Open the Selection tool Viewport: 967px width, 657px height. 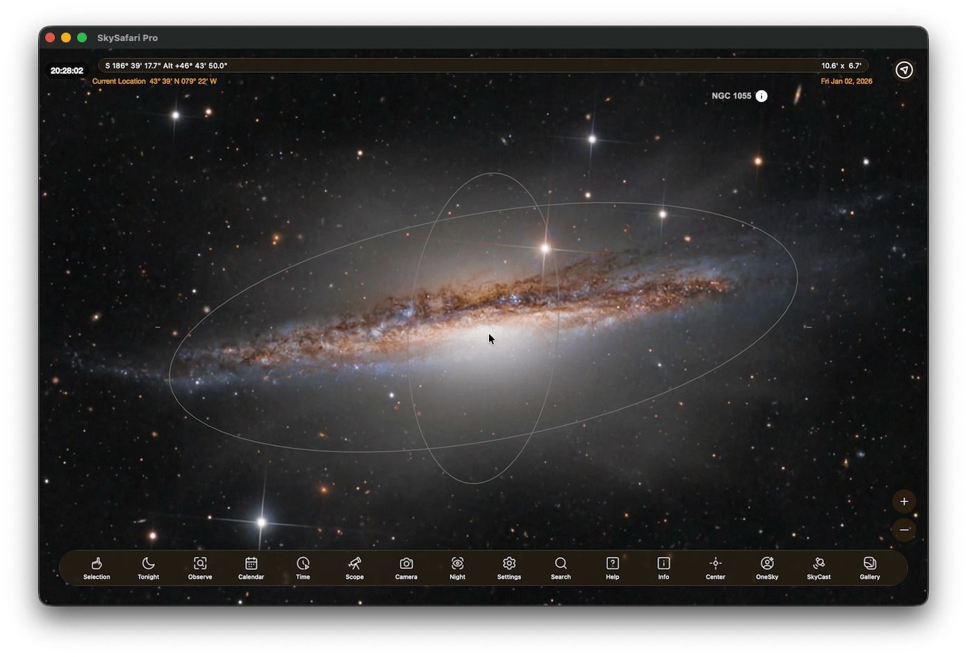tap(97, 567)
